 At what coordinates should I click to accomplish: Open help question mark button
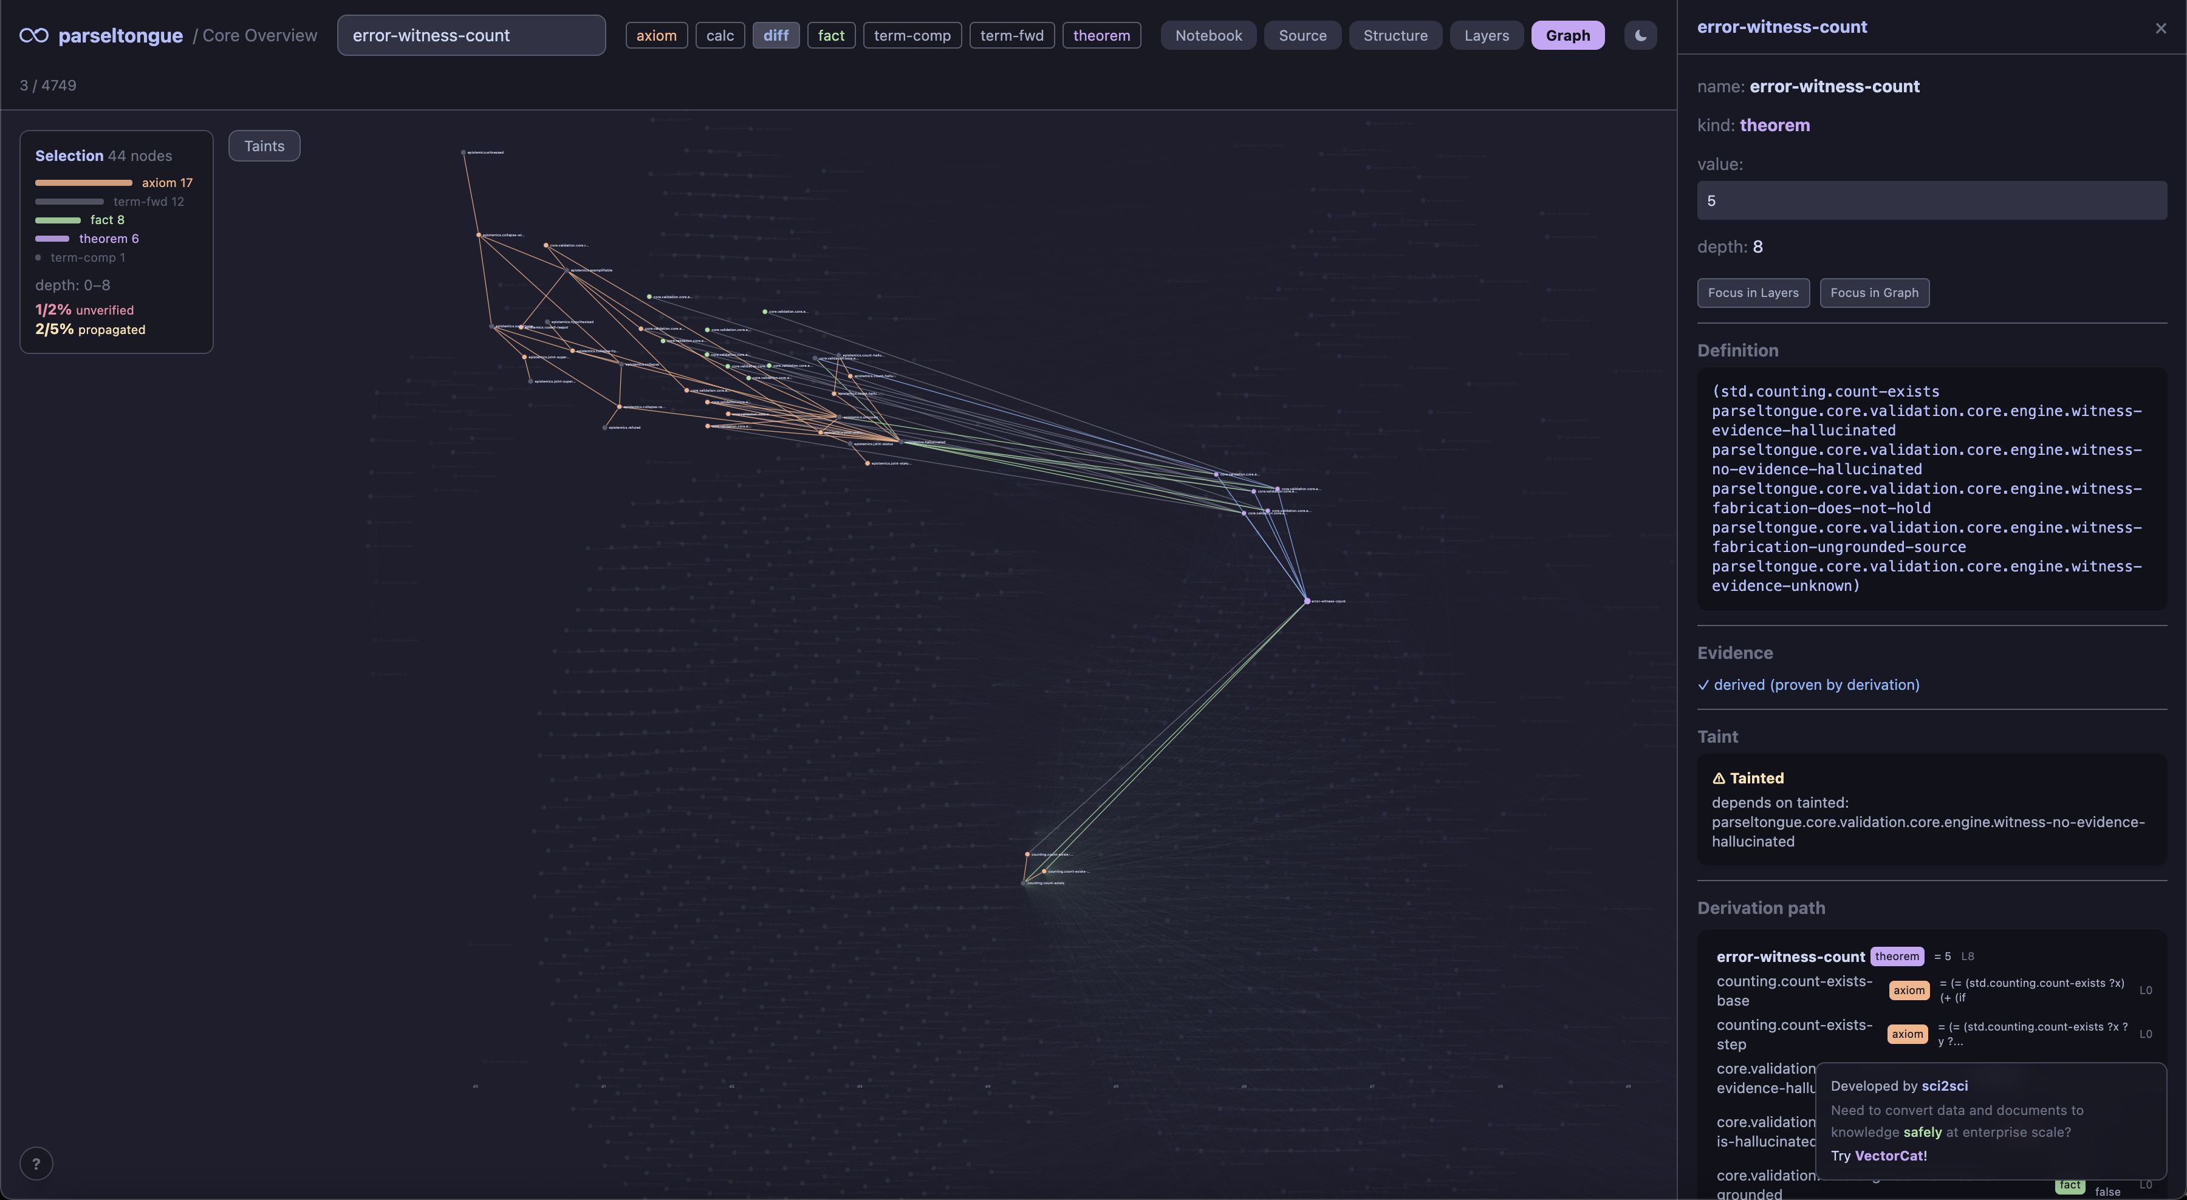(x=36, y=1164)
